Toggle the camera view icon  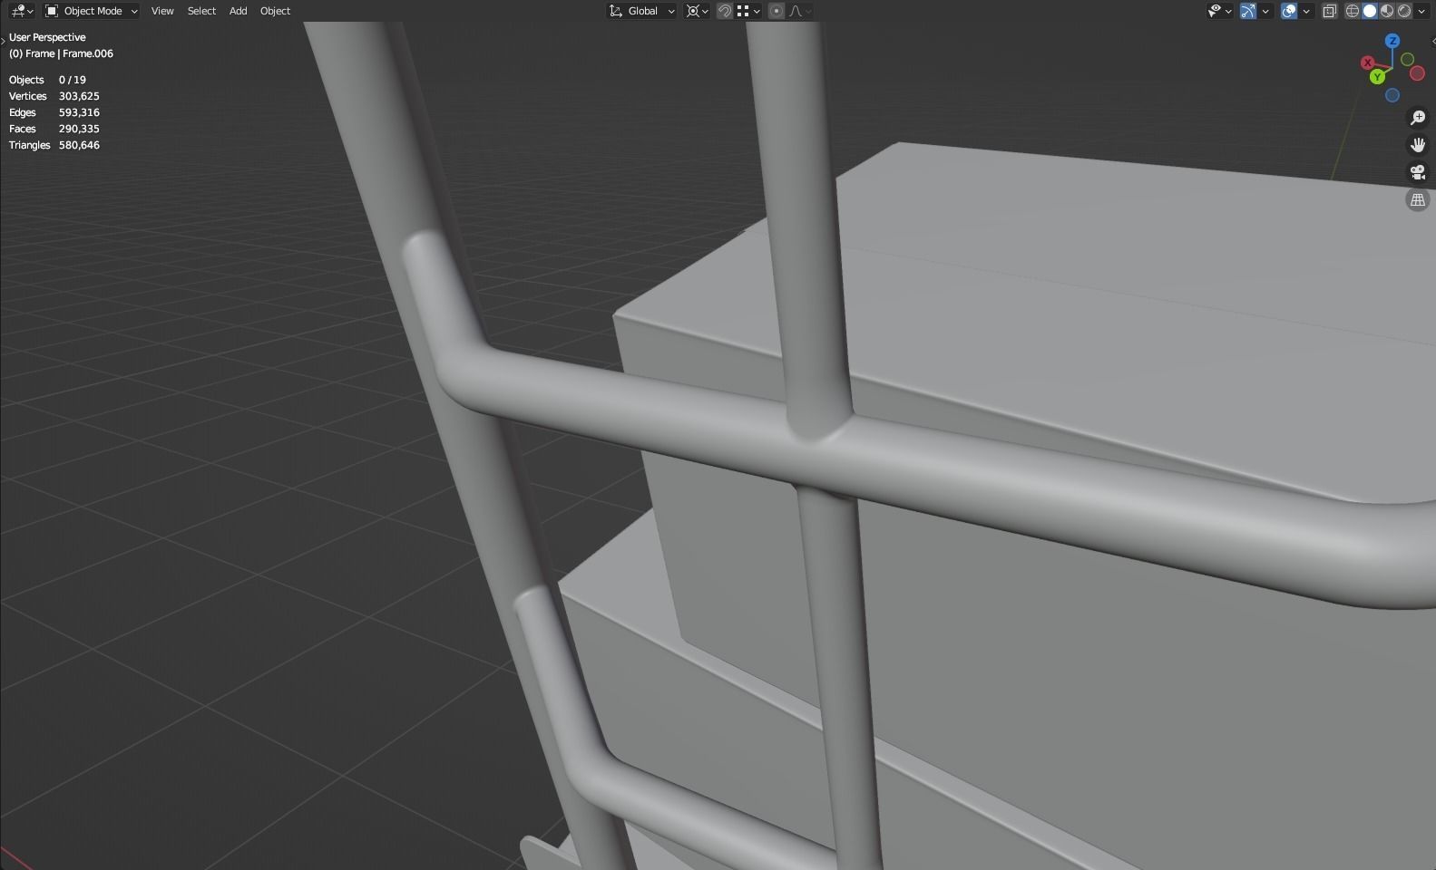[1418, 172]
